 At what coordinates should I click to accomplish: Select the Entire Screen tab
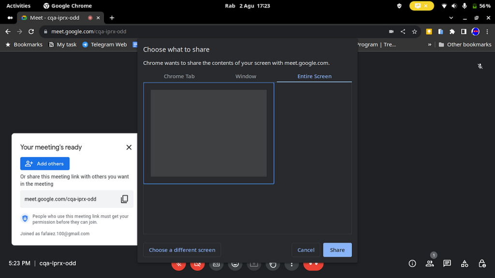coord(314,76)
